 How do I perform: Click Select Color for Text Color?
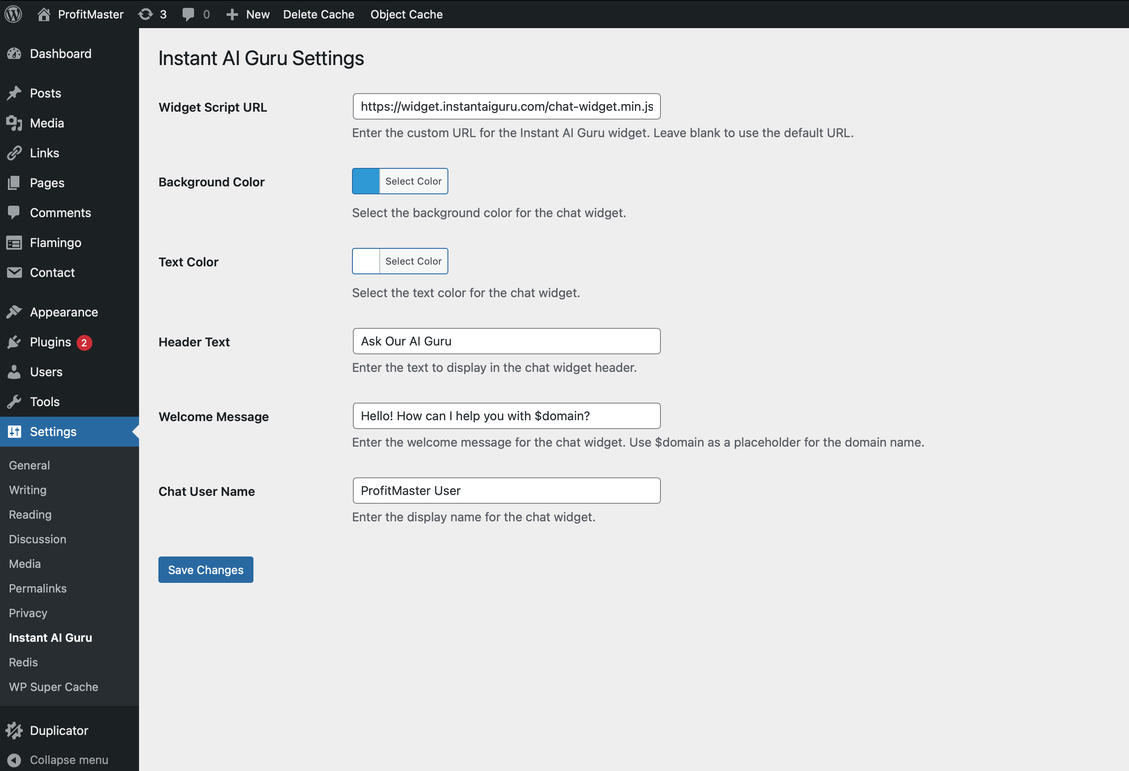pos(414,261)
